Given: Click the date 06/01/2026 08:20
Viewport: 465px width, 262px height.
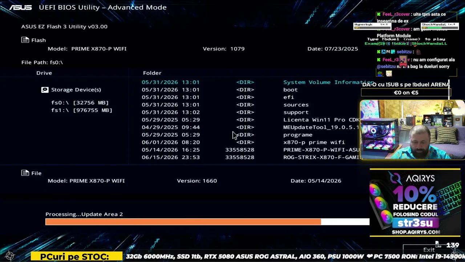Looking at the screenshot, I should 170,142.
